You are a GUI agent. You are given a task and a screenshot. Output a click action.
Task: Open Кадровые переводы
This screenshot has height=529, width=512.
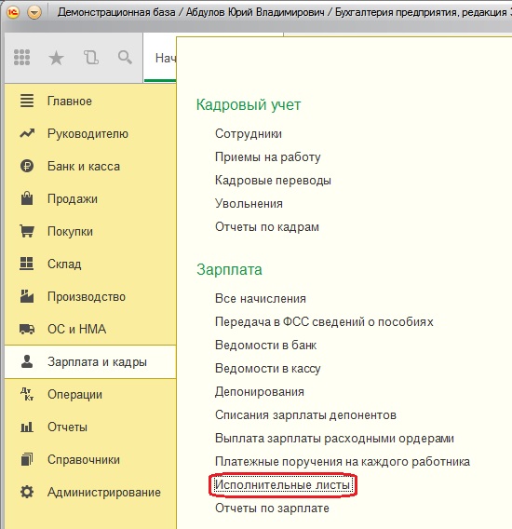click(x=273, y=181)
